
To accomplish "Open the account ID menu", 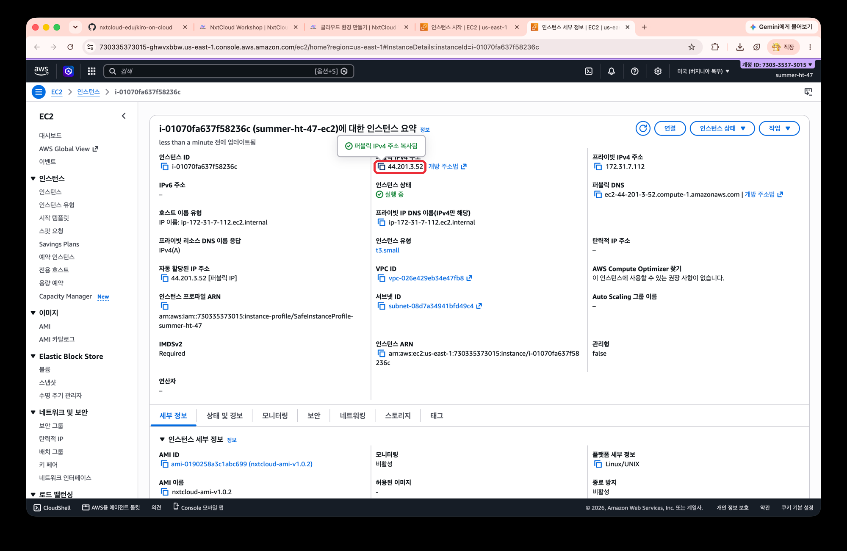I will (x=777, y=65).
